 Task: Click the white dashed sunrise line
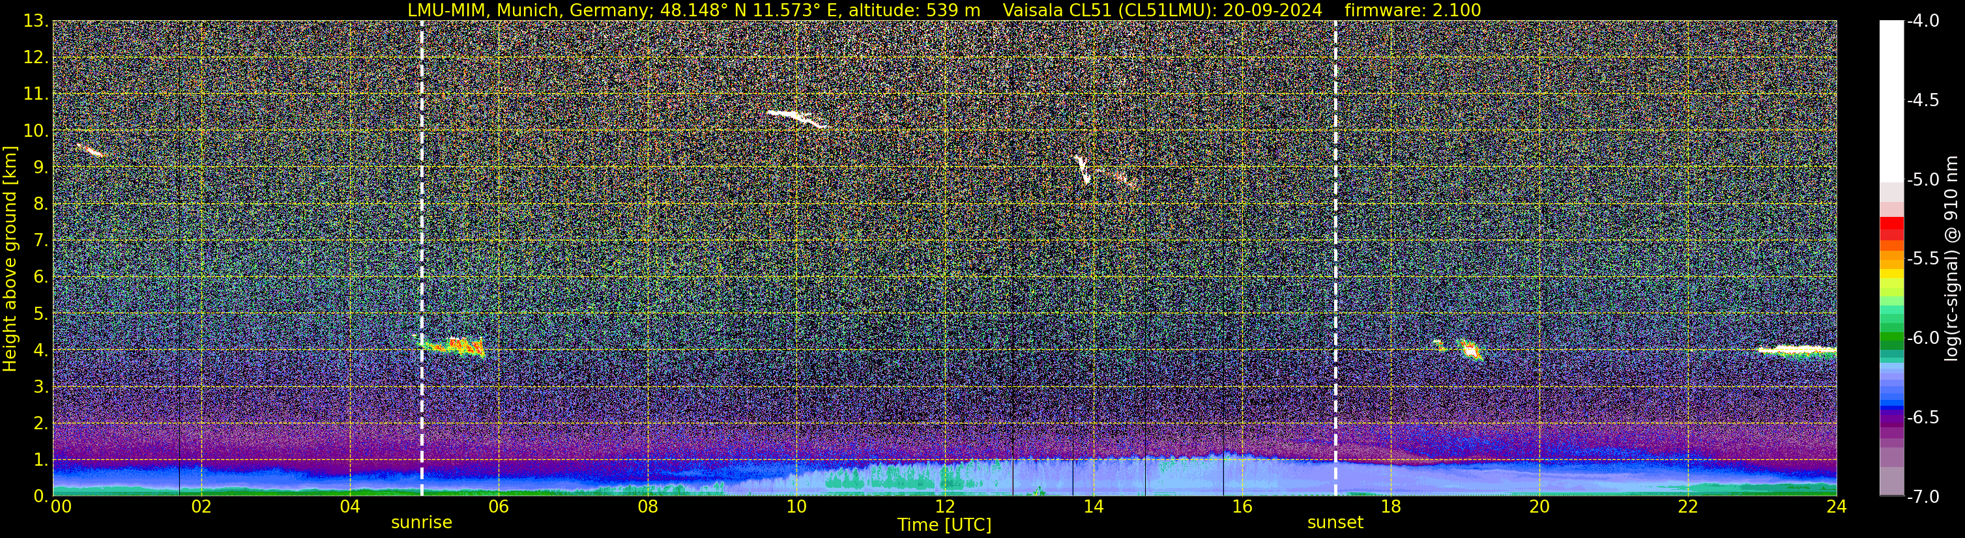pos(422,259)
